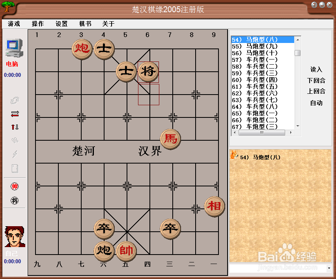Select list item 59) 车兵型(三)
The image size is (336, 279).
point(263,73)
